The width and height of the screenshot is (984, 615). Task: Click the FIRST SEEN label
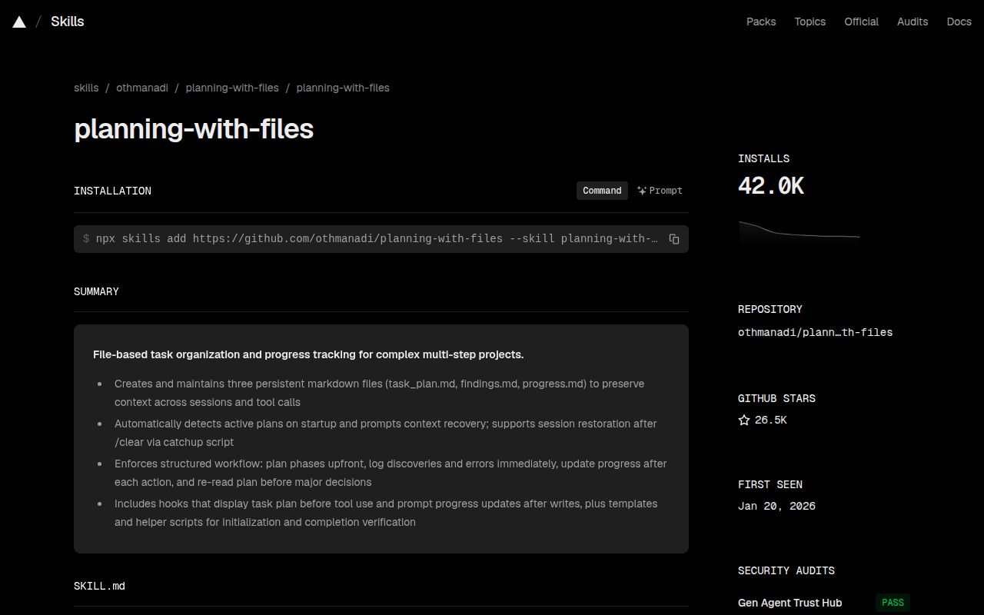(x=770, y=484)
